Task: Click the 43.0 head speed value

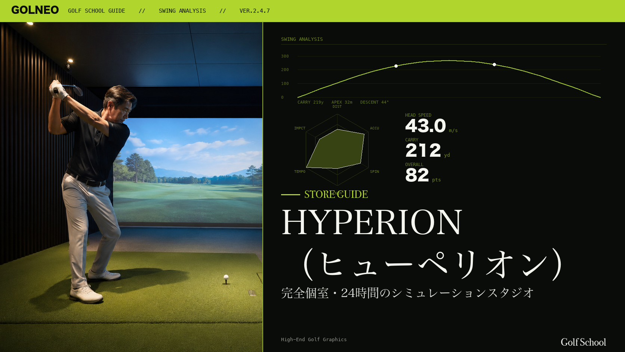Action: pyautogui.click(x=426, y=126)
